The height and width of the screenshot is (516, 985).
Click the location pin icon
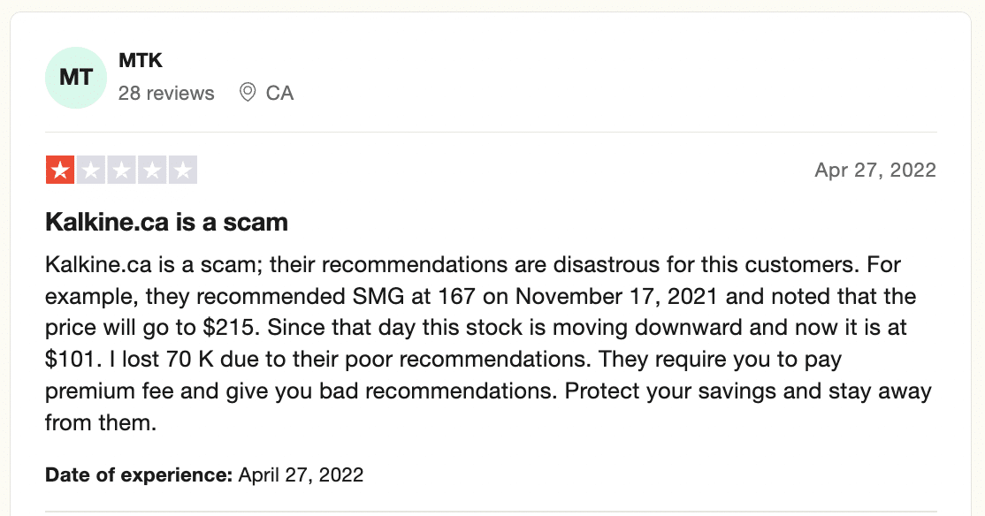tap(248, 92)
